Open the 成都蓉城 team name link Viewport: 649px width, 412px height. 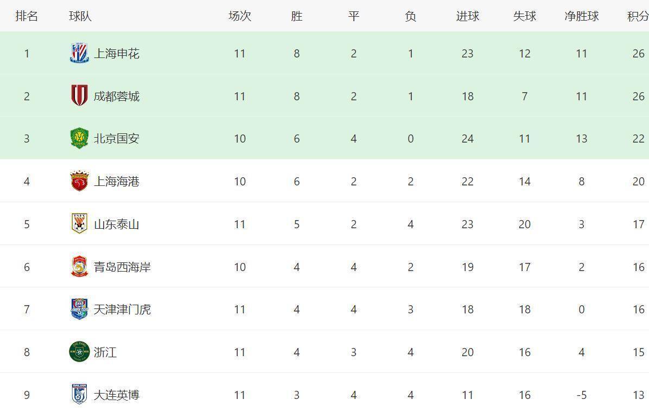coord(116,96)
